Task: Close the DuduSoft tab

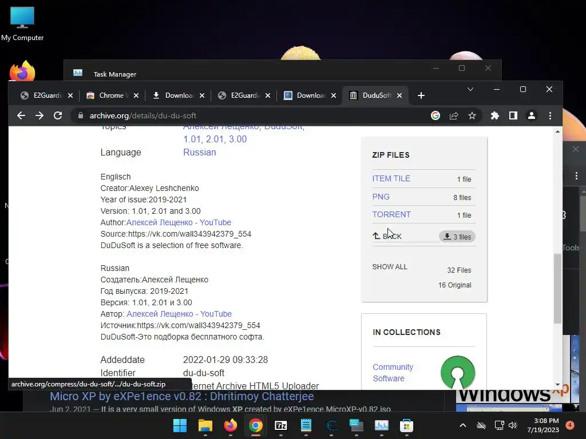Action: 399,95
